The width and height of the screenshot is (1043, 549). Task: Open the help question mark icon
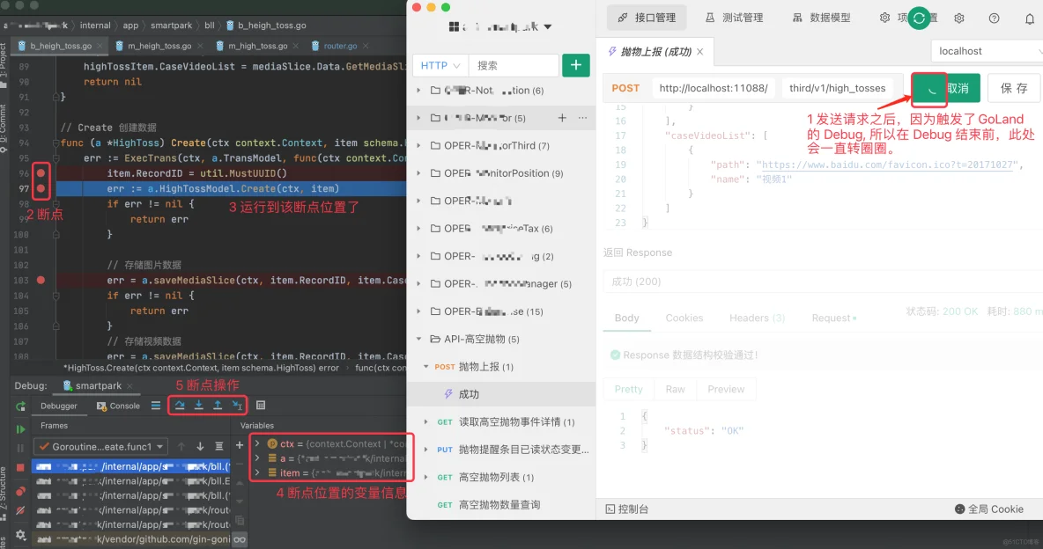pyautogui.click(x=994, y=18)
